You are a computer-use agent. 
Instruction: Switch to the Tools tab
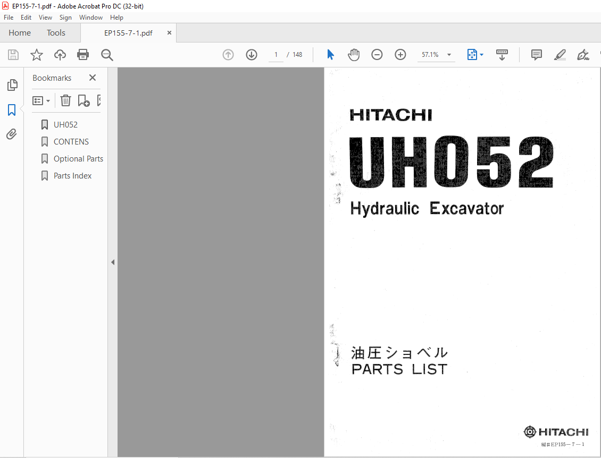56,33
